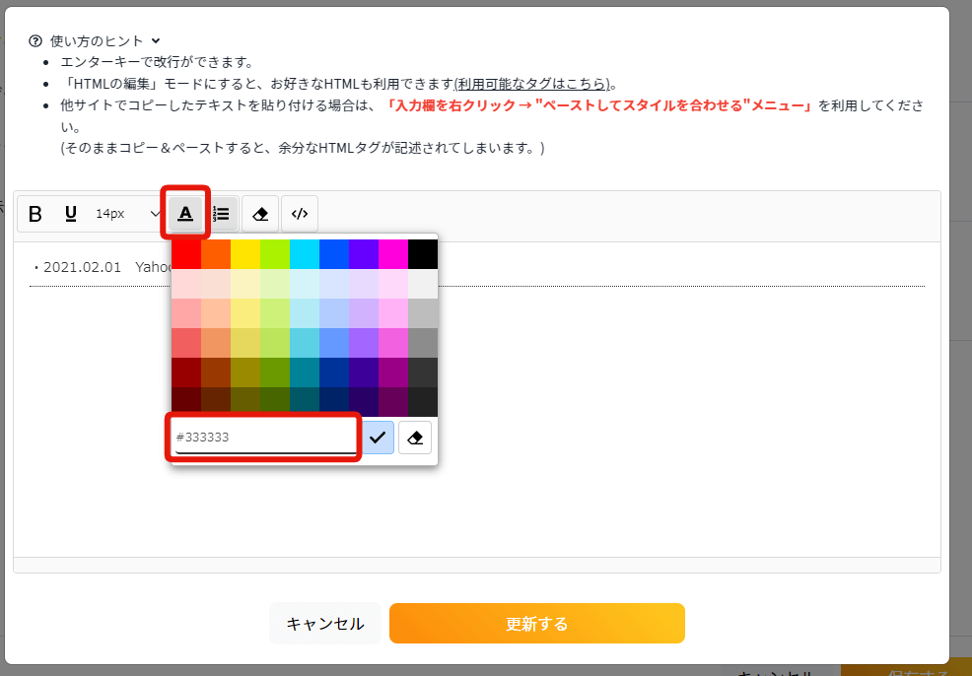
Task: Pick the olive swatch in fifth row
Action: (245, 372)
